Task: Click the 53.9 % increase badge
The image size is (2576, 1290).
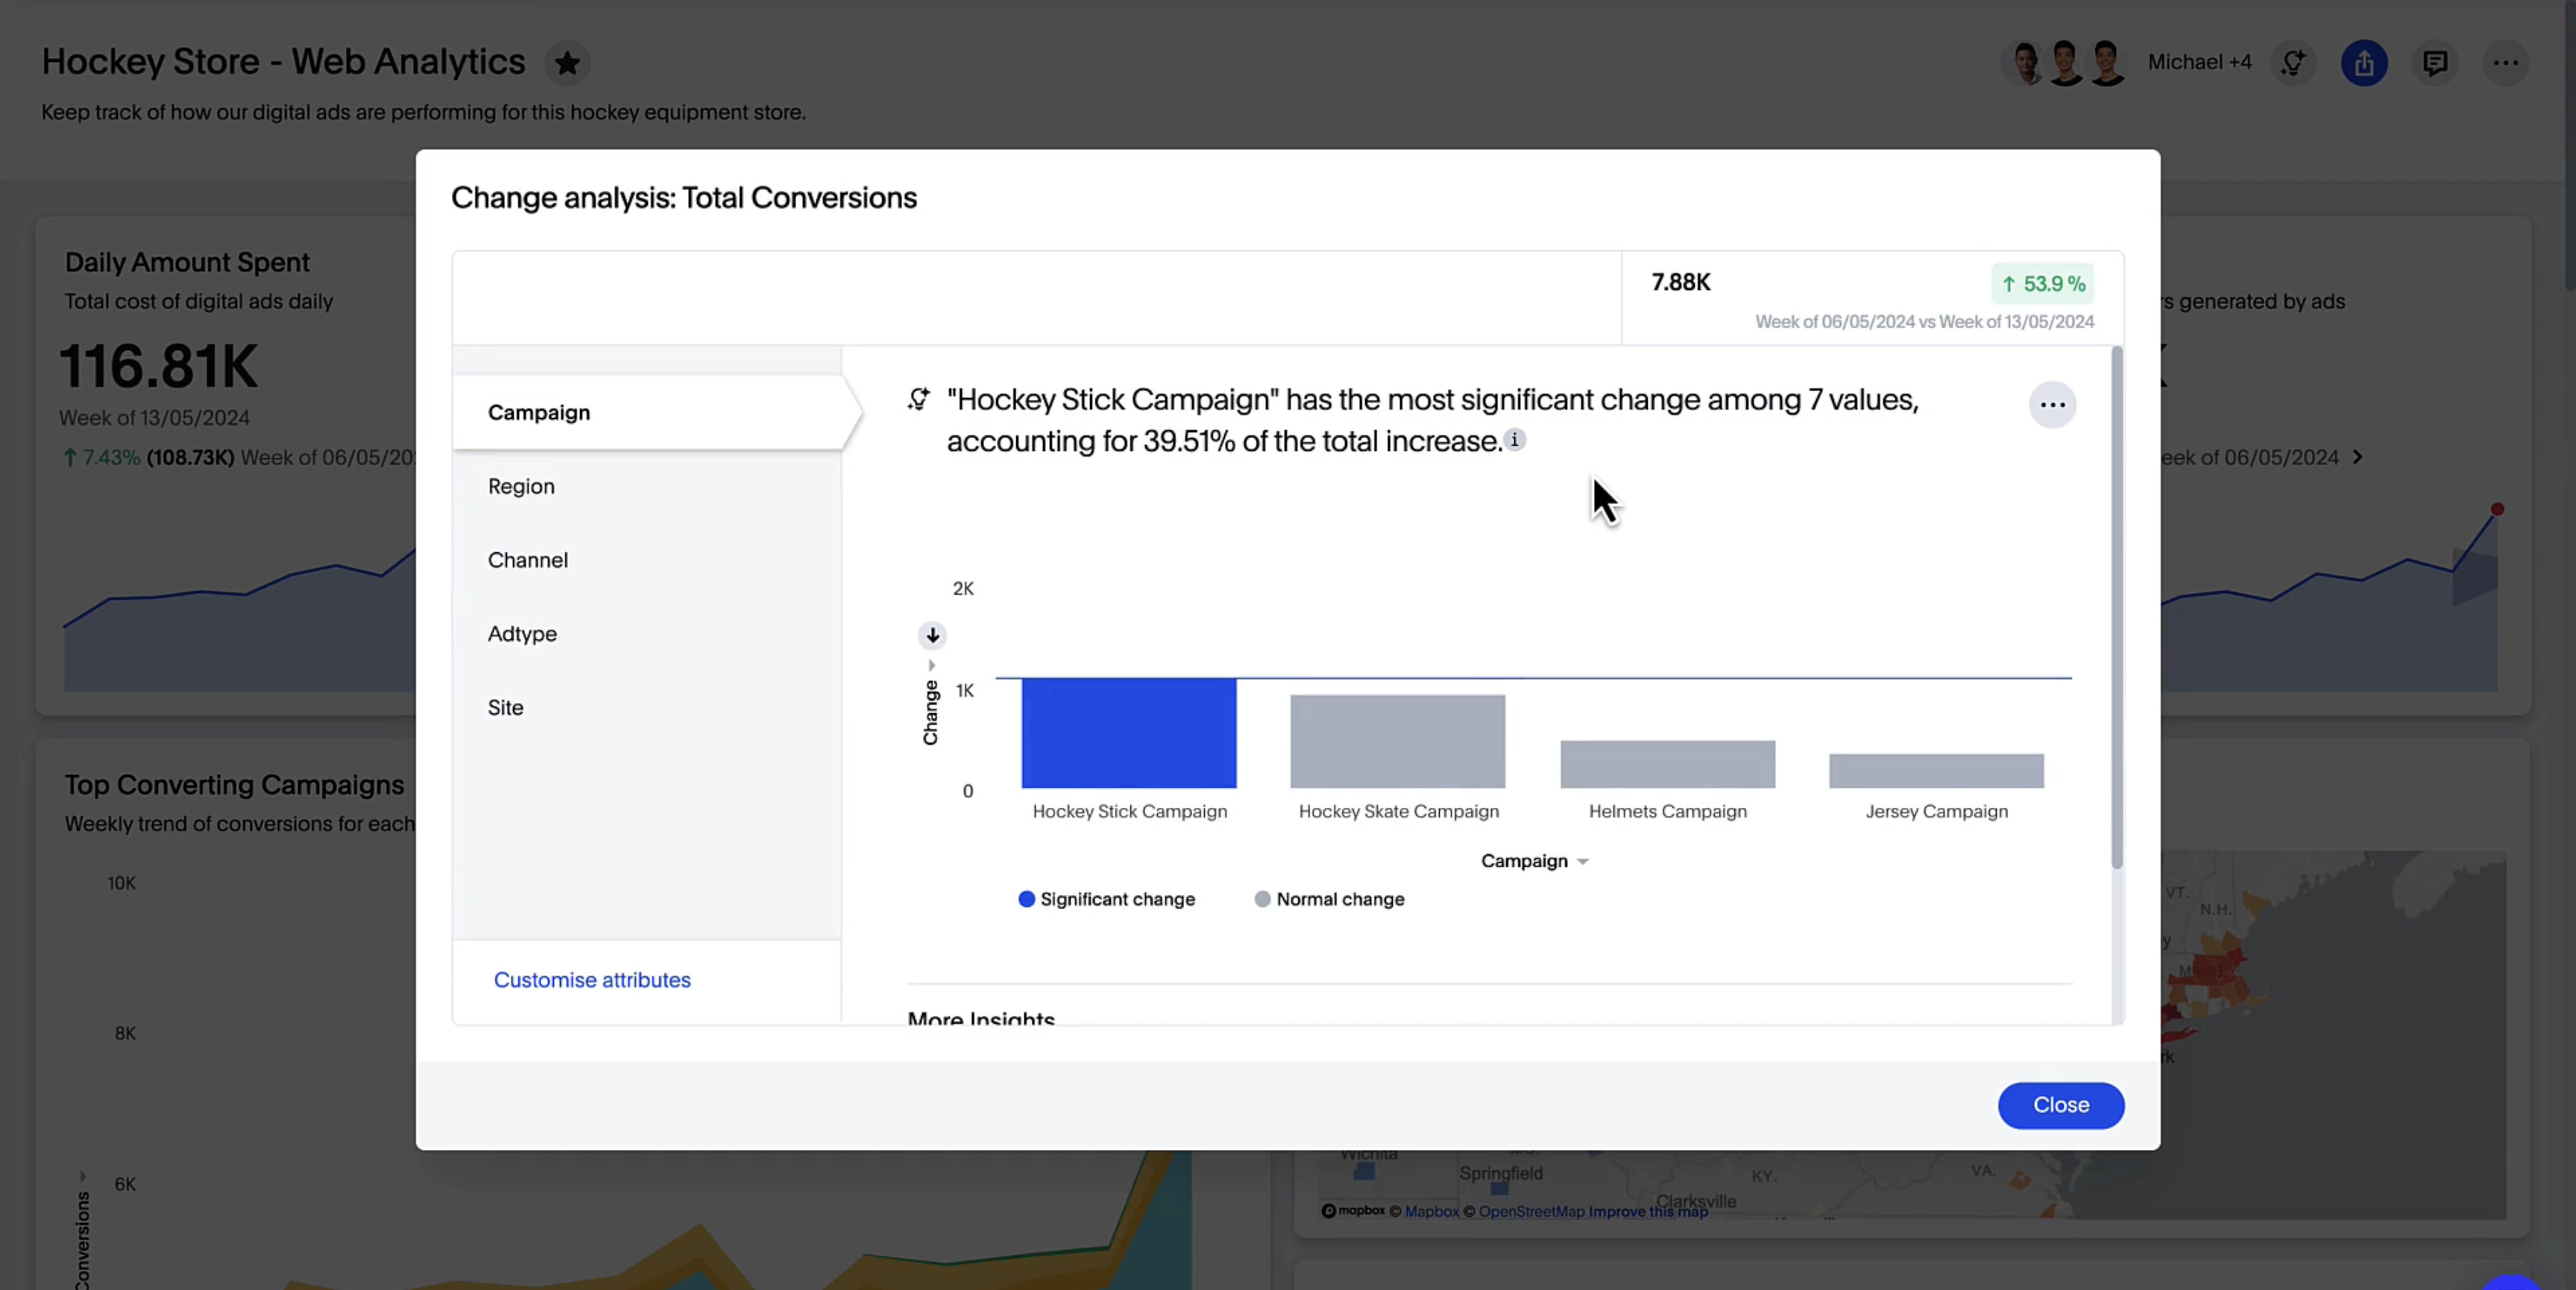Action: point(2042,284)
